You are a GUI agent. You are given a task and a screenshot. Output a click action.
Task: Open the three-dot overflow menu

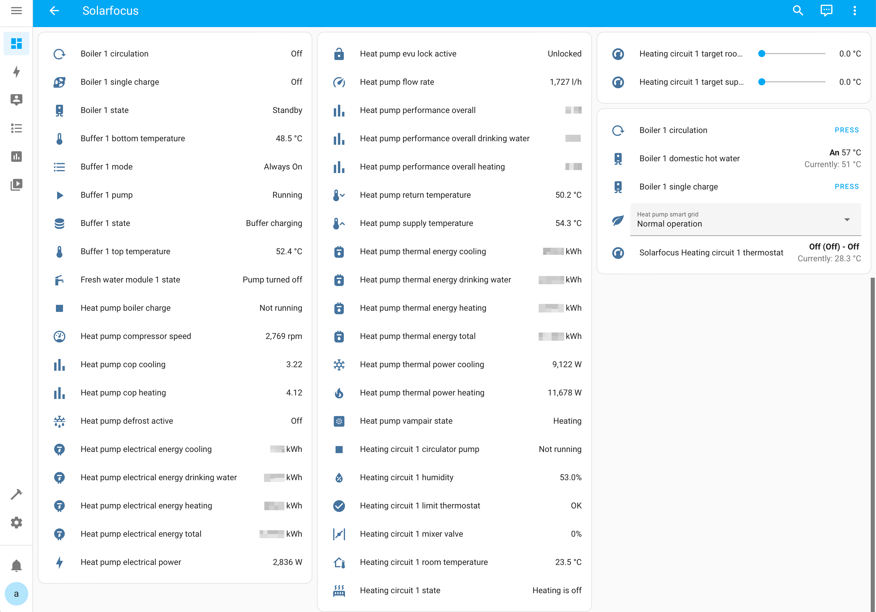[x=855, y=11]
